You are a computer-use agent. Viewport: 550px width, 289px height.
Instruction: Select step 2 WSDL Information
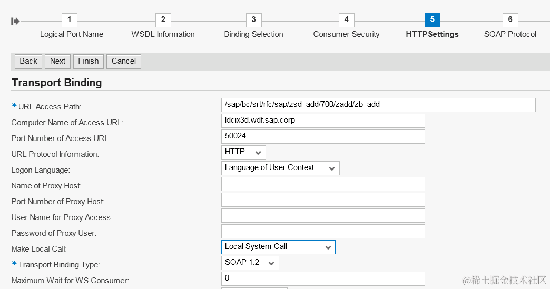163,21
